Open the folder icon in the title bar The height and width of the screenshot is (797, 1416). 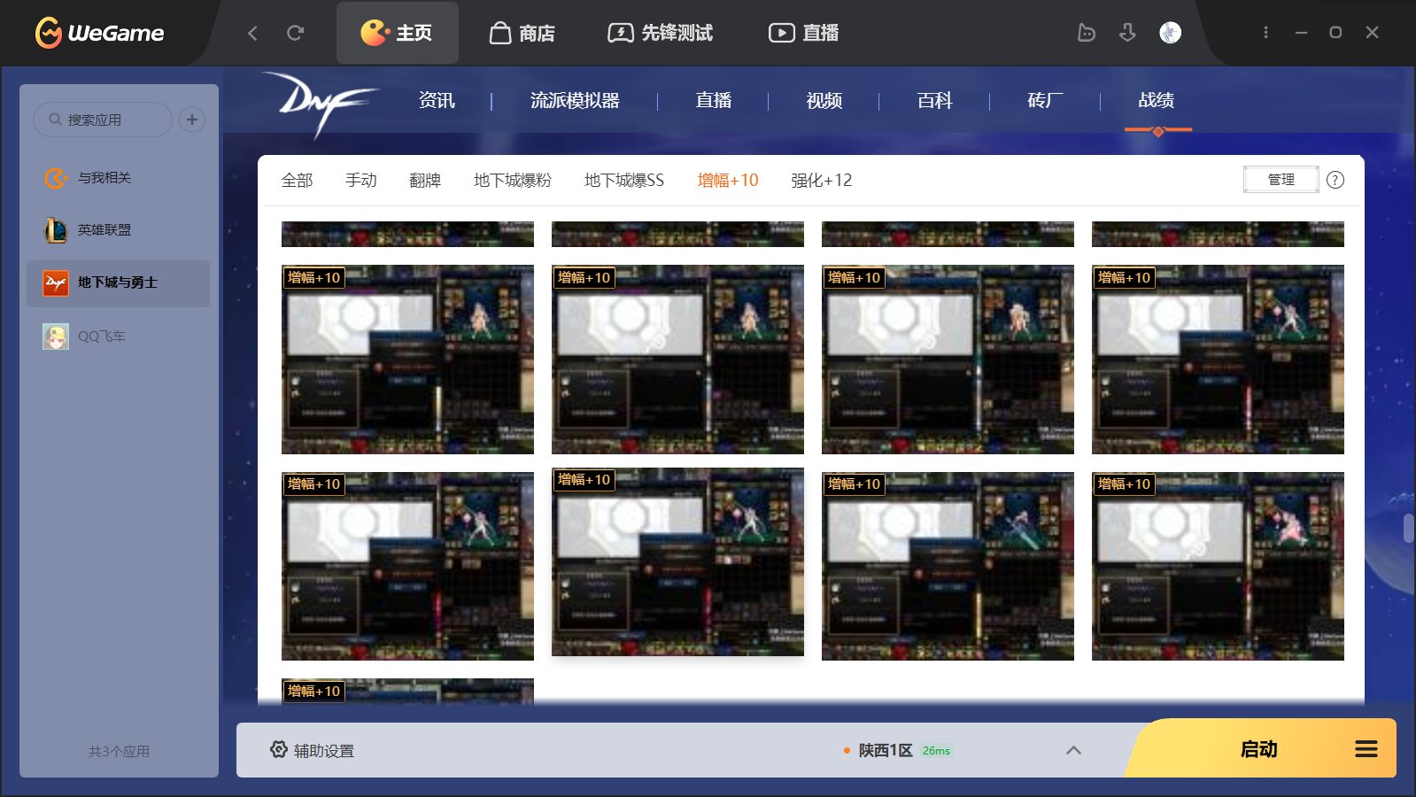(1087, 33)
